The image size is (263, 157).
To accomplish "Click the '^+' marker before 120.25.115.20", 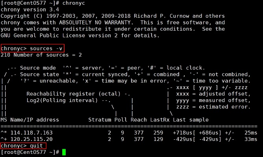I will point(4,139).
